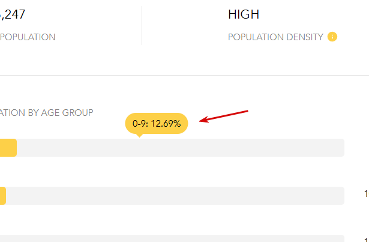Click yellow filled part of first age bar
The width and height of the screenshot is (369, 242).
8,148
